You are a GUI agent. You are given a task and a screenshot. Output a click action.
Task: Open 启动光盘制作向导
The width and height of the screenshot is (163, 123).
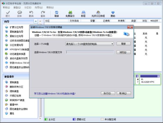coord(19,58)
